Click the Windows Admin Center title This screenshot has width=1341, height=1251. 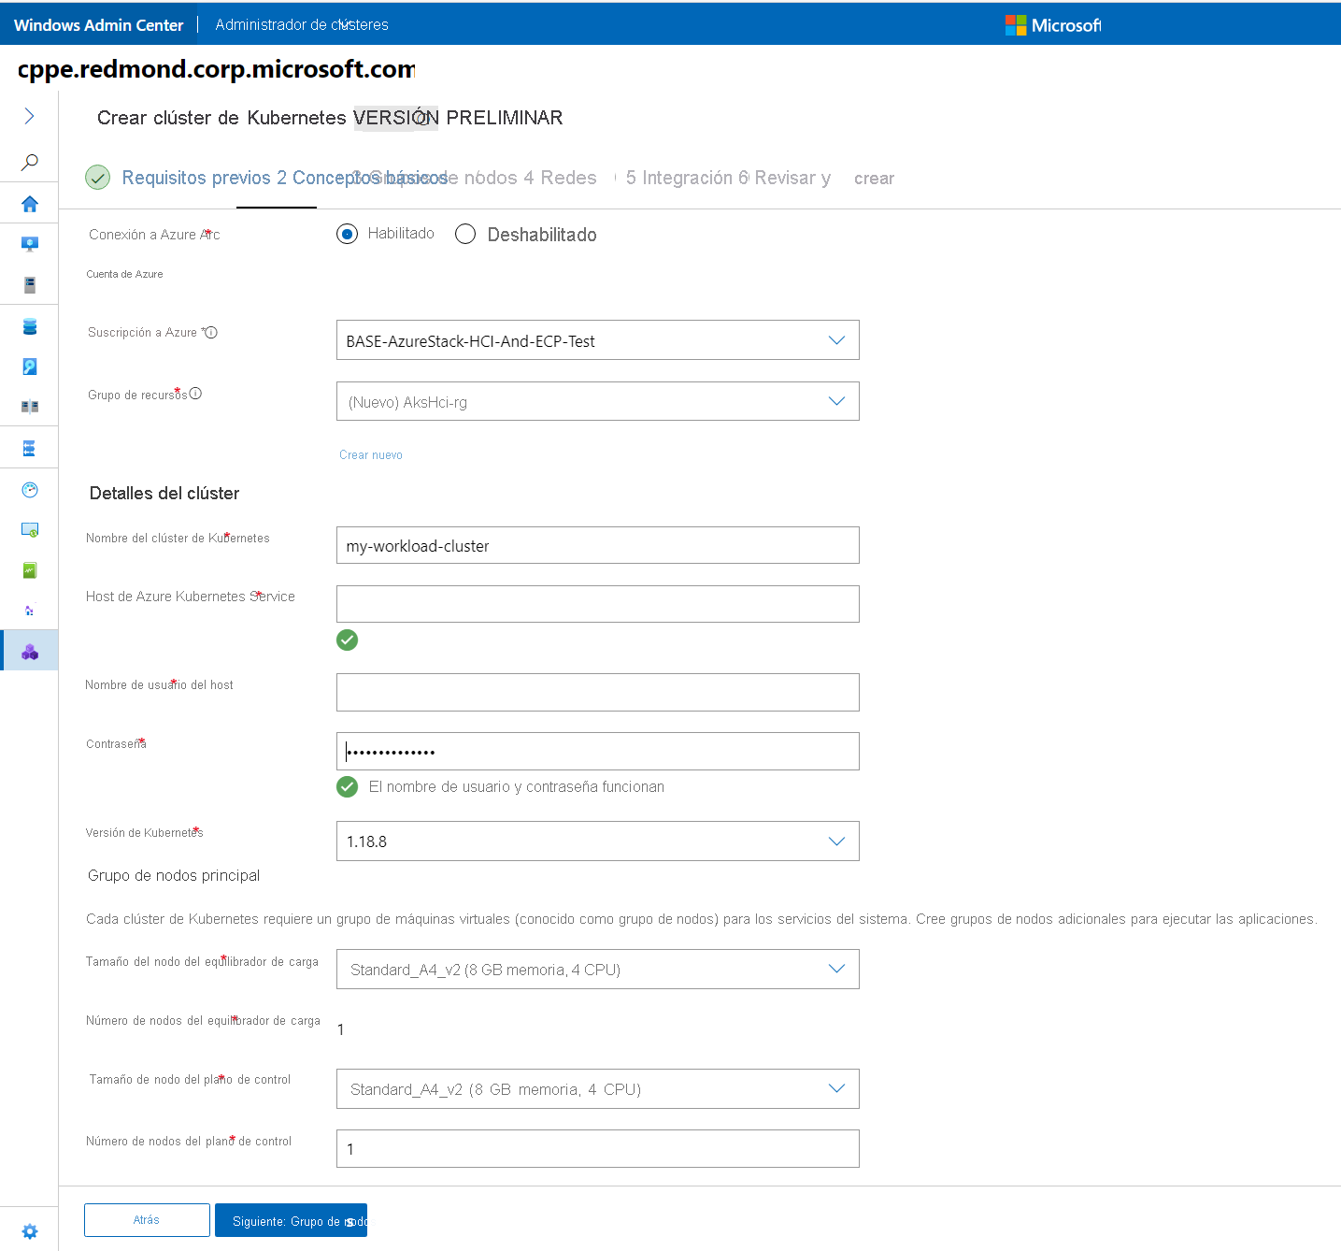tap(99, 25)
